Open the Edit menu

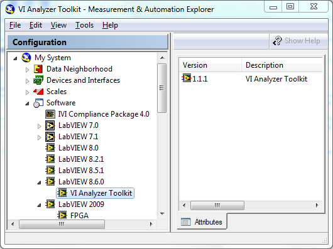tap(36, 25)
